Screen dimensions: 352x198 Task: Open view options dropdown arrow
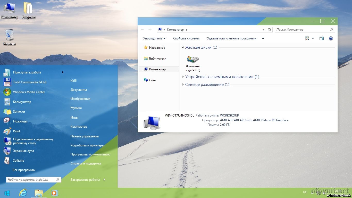click(313, 38)
